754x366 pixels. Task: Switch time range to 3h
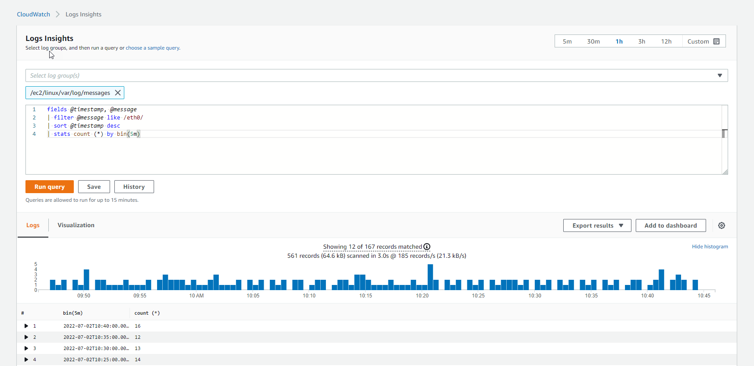point(641,41)
